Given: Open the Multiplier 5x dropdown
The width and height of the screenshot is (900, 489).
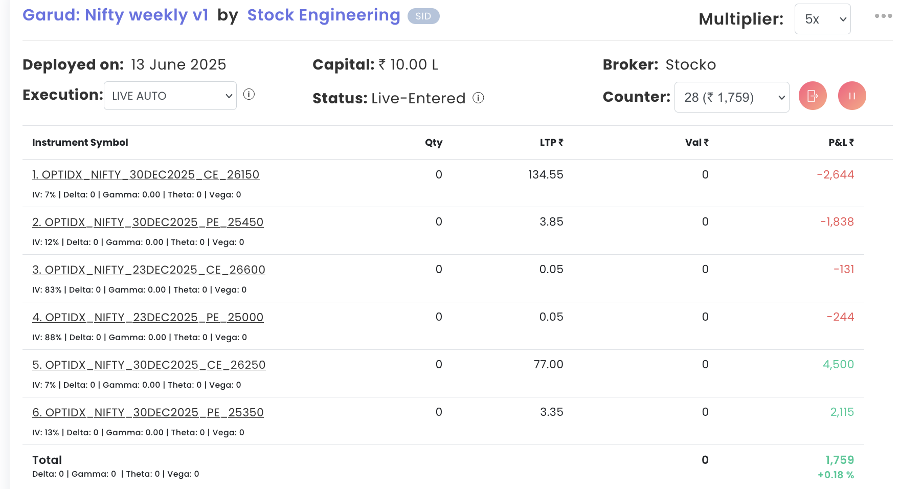Looking at the screenshot, I should tap(822, 19).
